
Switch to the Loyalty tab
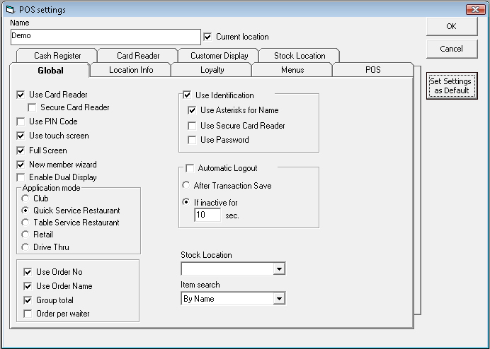(x=212, y=70)
